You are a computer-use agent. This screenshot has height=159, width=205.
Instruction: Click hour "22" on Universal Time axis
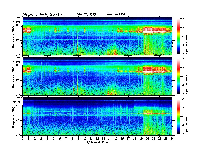pyautogui.click(x=159, y=139)
